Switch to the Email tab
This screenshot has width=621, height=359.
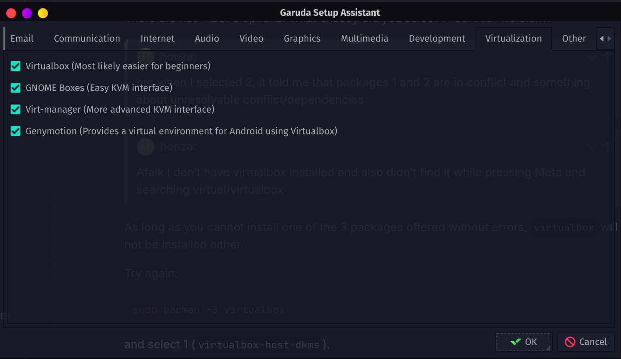[x=22, y=39]
